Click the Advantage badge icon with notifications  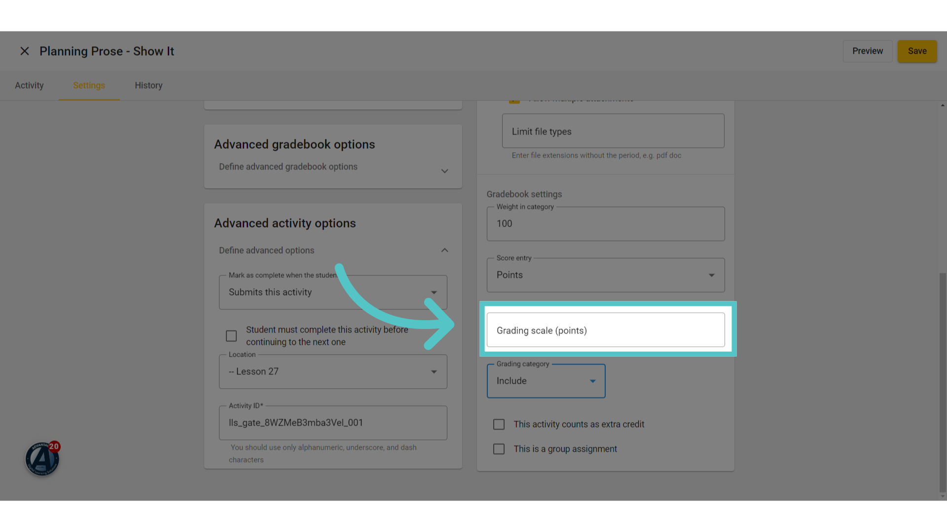tap(42, 459)
